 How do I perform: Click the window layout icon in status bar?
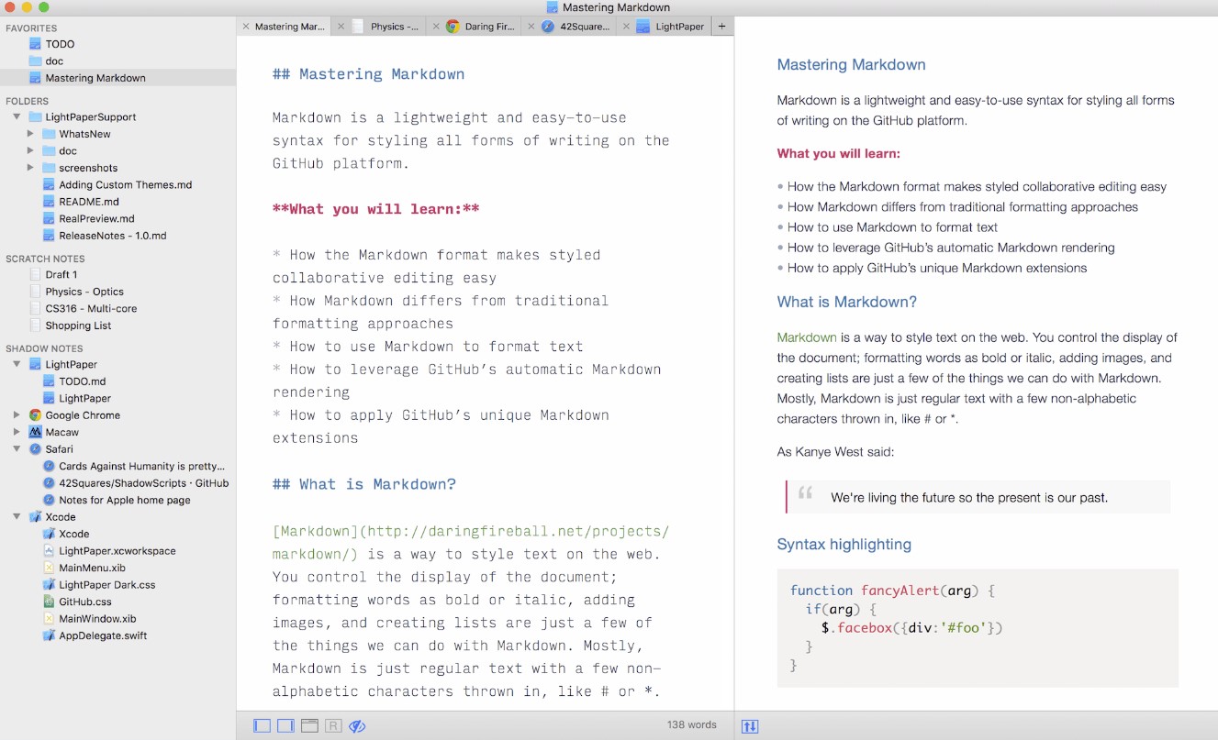(x=308, y=725)
